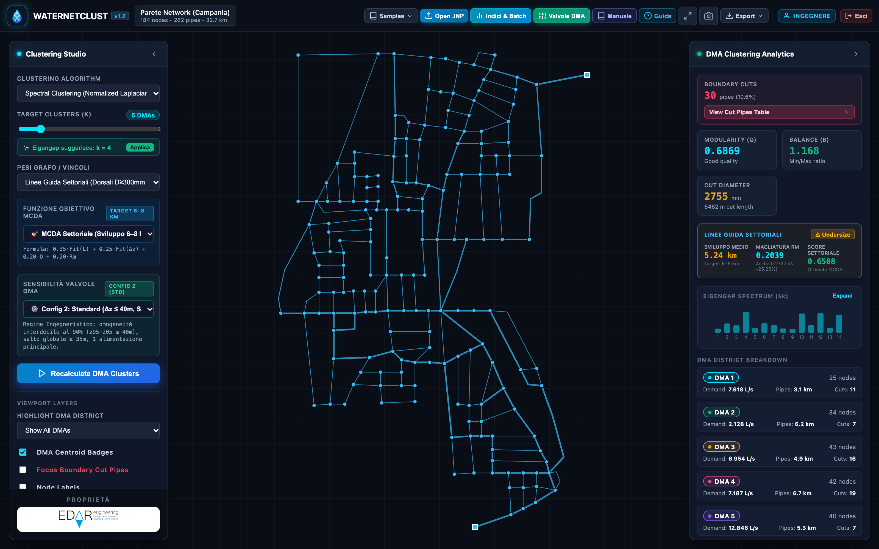Click the WaterNetClust droplet logo icon

[17, 16]
